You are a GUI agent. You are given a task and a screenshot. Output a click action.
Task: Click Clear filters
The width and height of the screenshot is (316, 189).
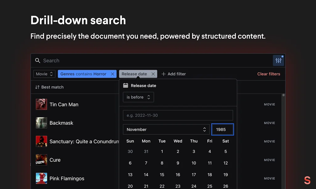click(x=268, y=74)
